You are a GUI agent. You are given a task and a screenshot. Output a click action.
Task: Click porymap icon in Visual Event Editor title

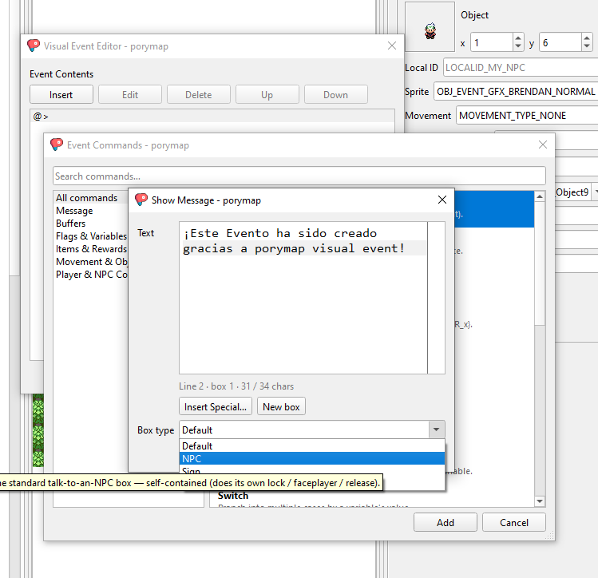pyautogui.click(x=34, y=46)
